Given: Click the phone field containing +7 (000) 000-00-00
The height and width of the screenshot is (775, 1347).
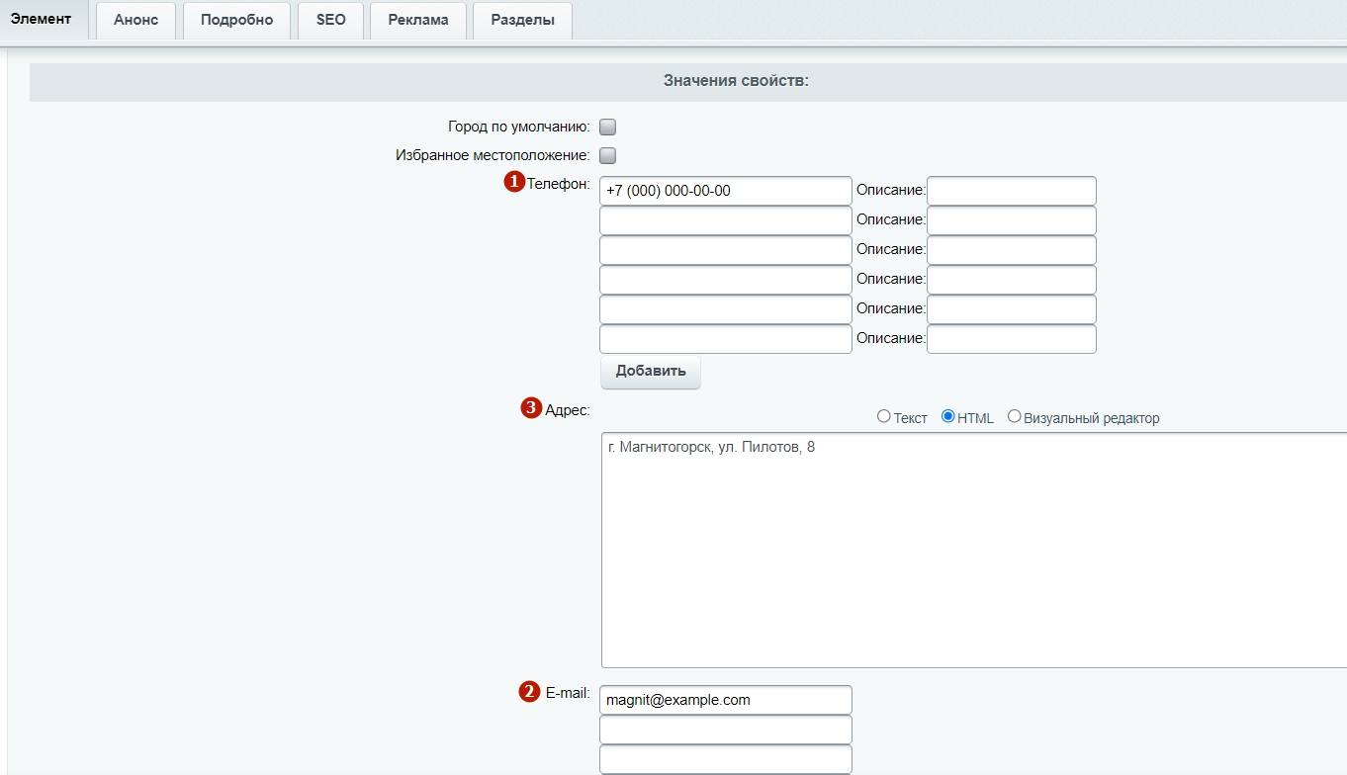Looking at the screenshot, I should [725, 191].
